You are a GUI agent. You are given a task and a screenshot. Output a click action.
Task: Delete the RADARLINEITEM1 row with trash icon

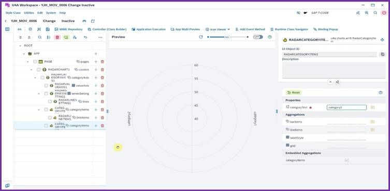(102, 118)
